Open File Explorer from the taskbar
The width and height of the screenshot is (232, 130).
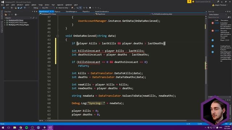pyautogui.click(x=14, y=127)
